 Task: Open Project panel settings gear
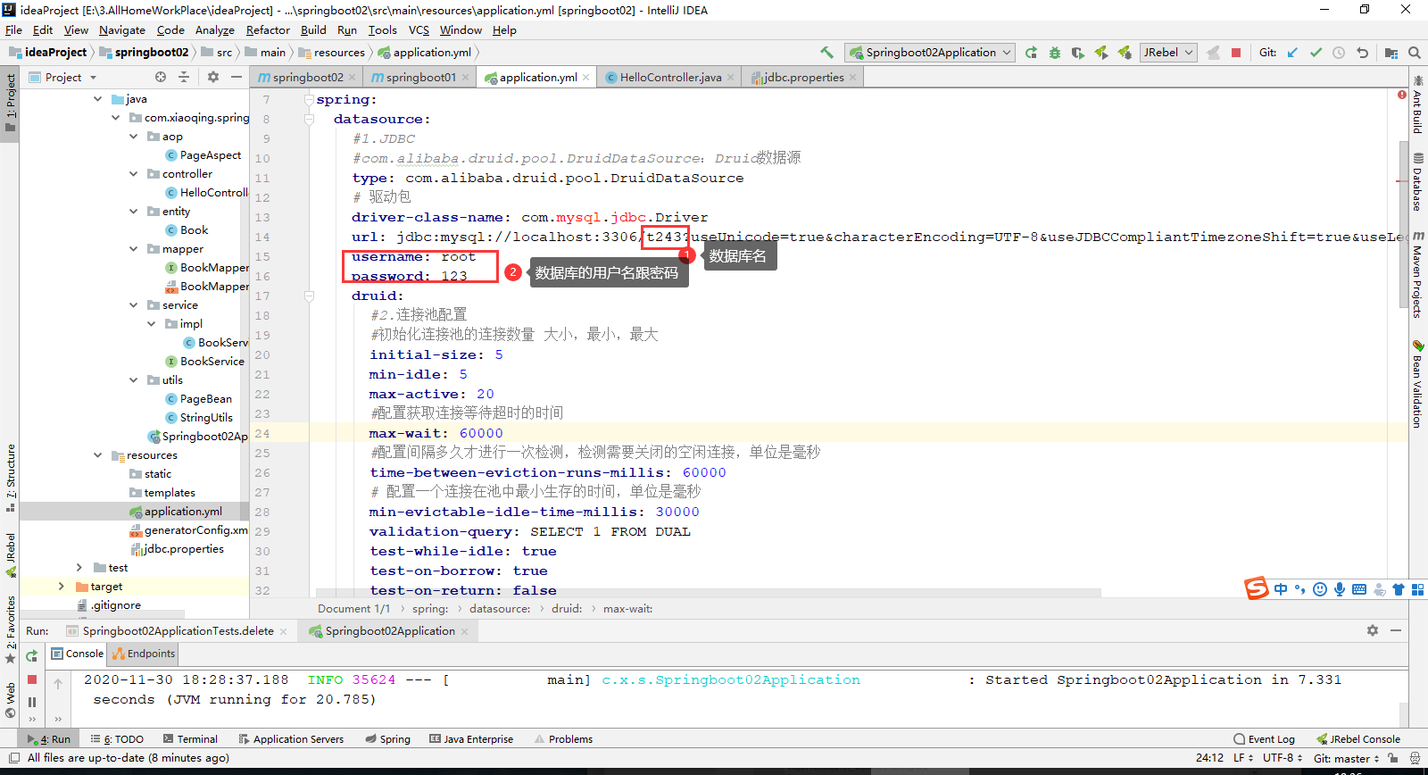point(212,77)
